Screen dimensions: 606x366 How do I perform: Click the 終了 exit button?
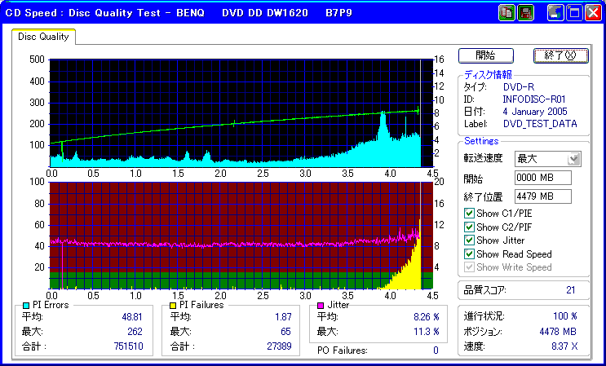pos(561,55)
